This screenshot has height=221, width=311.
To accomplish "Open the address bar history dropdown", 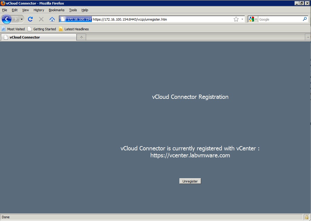I will pos(242,19).
